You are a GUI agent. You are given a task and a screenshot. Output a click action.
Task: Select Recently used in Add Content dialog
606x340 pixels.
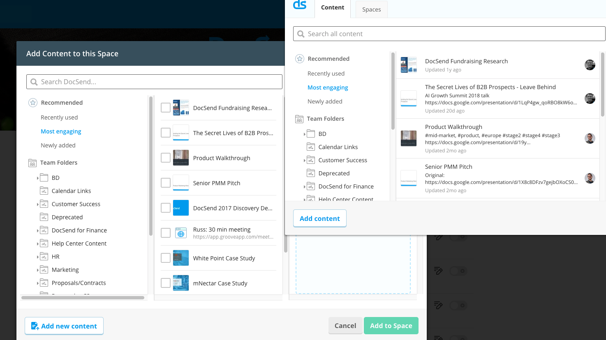click(59, 117)
